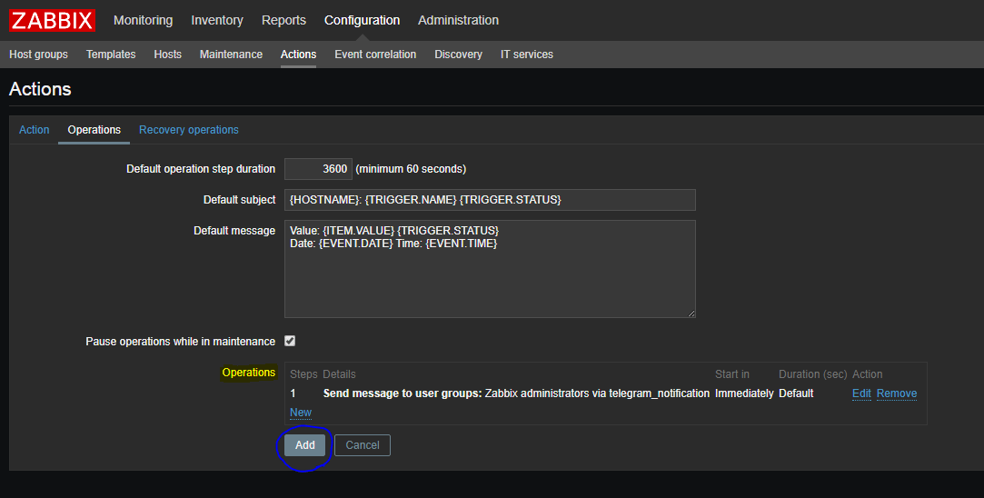Screen dimensions: 984x498
Task: Click the 'Default subject' label
Action: click(239, 200)
